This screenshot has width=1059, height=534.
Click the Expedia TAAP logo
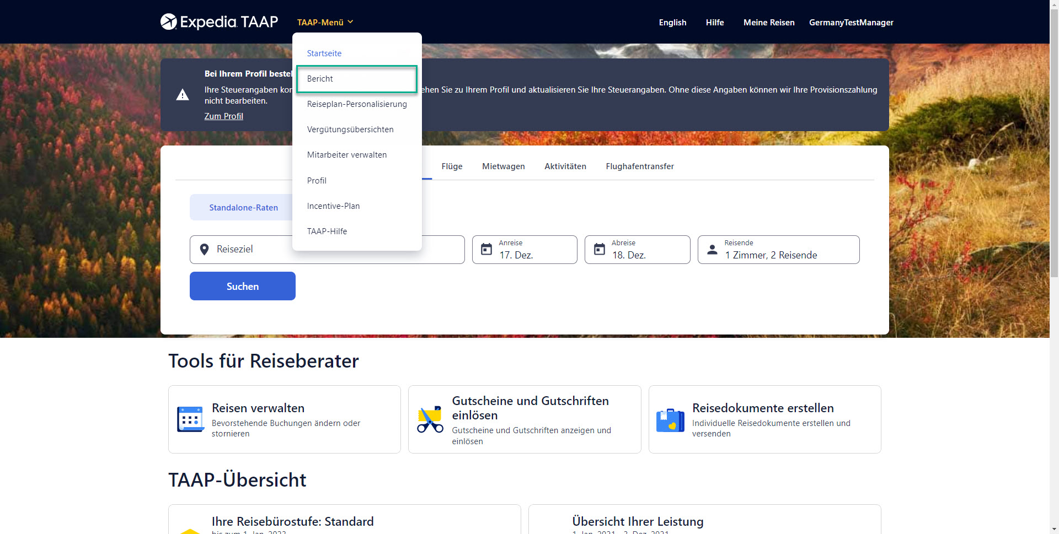click(219, 22)
